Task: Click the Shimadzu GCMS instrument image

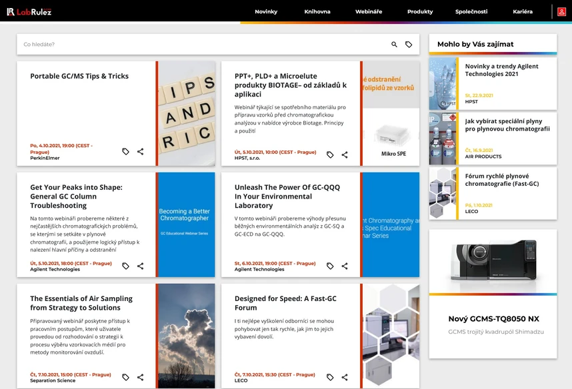Action: tap(493, 260)
